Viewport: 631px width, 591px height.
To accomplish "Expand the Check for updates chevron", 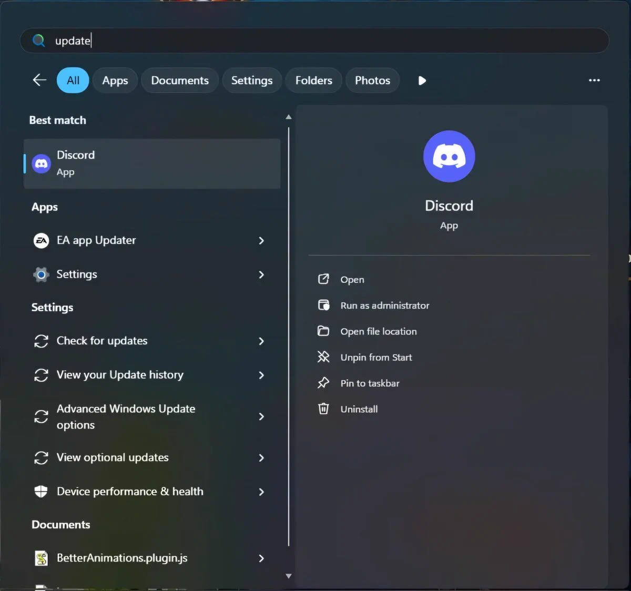I will tap(261, 341).
